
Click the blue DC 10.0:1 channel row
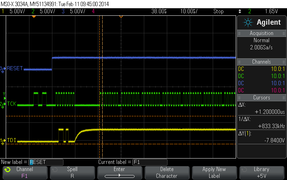click(262, 83)
